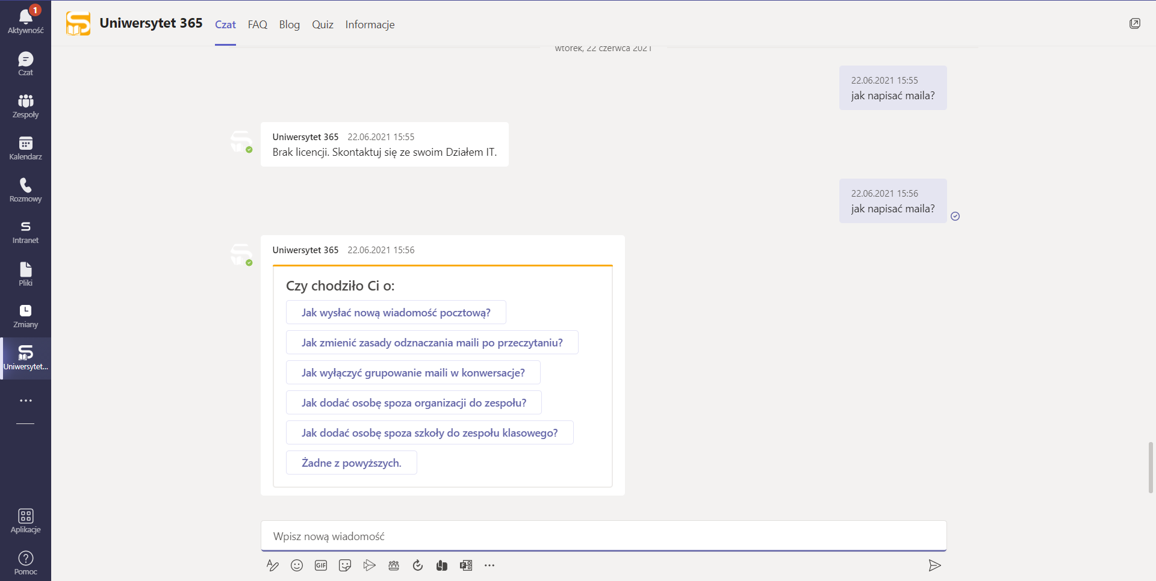Viewport: 1156px width, 581px height.
Task: Click the sent message timestamped 22.06.2021 15:55
Action: [x=893, y=88]
